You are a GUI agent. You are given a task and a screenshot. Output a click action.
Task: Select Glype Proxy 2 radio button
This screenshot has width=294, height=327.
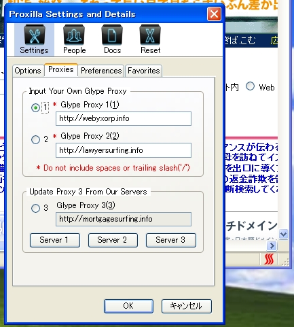(x=35, y=139)
